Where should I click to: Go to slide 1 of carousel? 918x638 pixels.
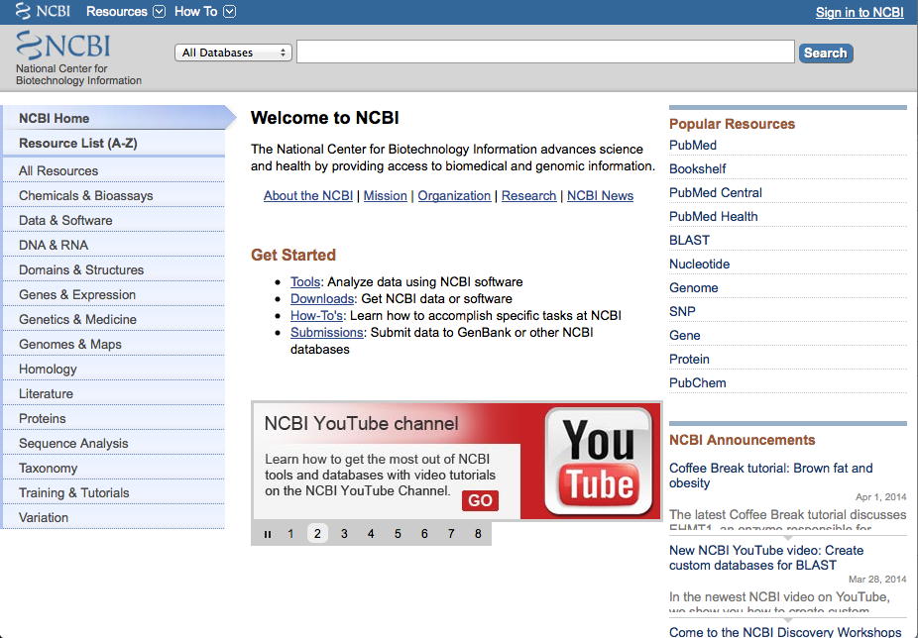click(x=290, y=534)
